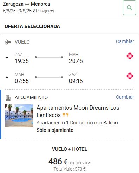Click the airplane icon beside VUELO
The width and height of the screenshot is (139, 173).
(8, 42)
